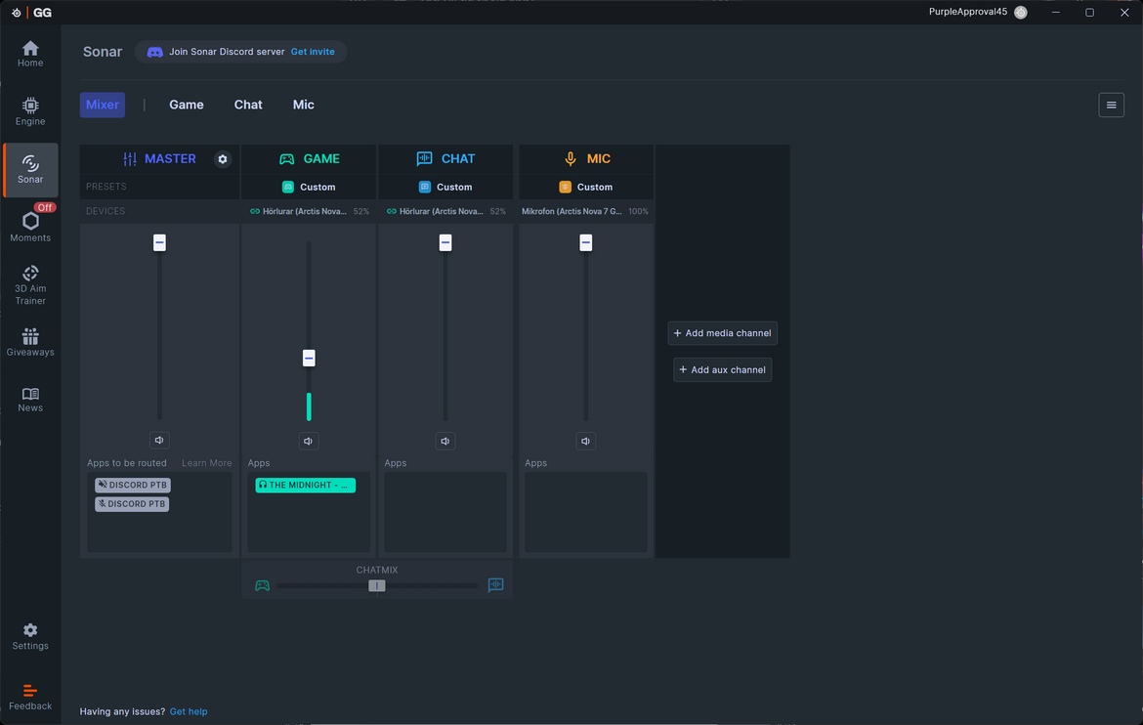Switch to the Game tab
Screen dimensions: 1143x725
[186, 105]
